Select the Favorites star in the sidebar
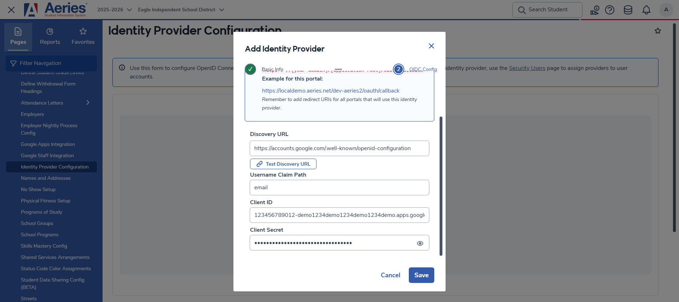This screenshot has width=679, height=302. point(83,36)
